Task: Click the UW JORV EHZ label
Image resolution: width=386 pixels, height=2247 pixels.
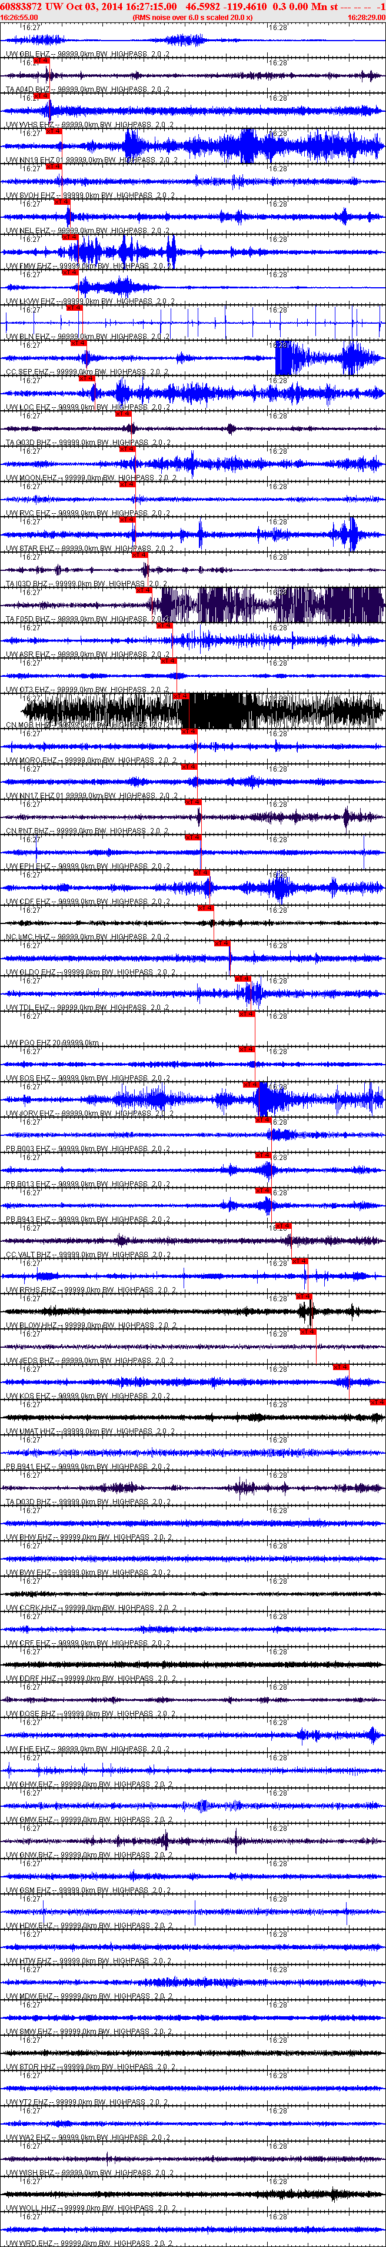Action: (90, 1114)
